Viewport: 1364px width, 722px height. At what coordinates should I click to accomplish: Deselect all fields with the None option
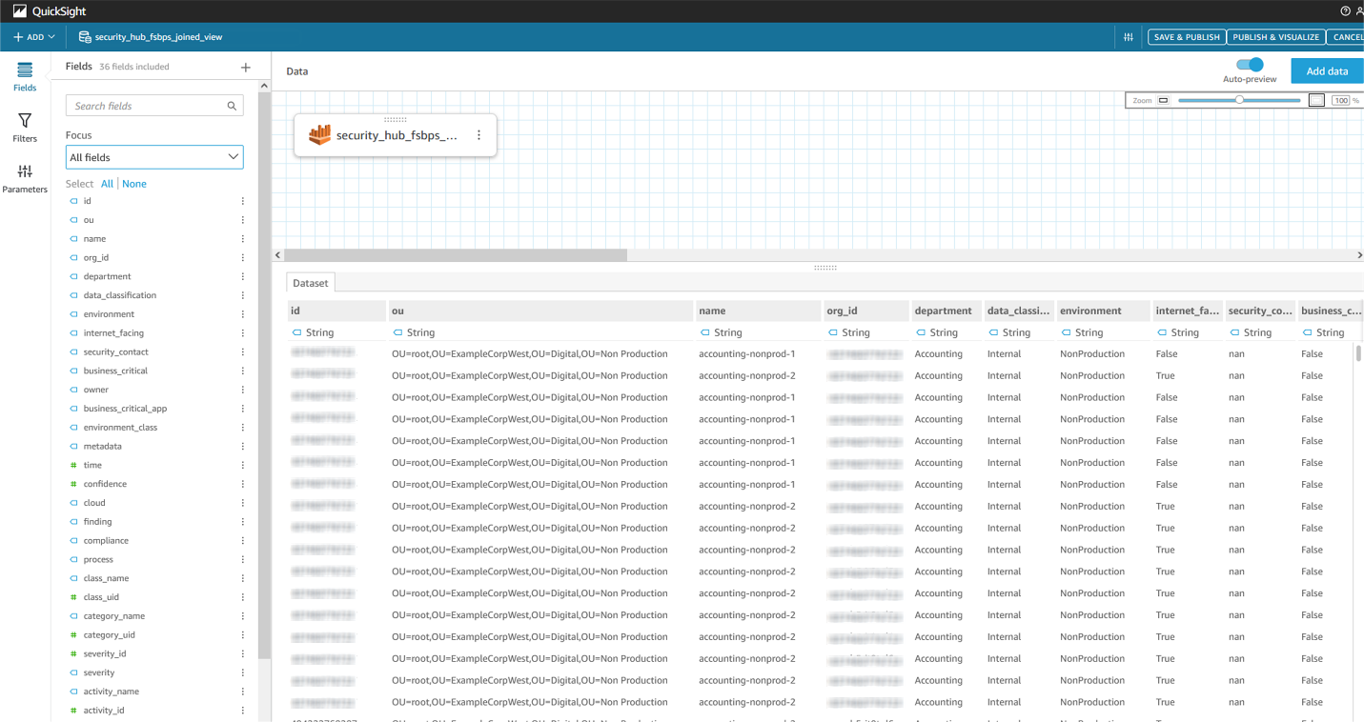pyautogui.click(x=133, y=183)
